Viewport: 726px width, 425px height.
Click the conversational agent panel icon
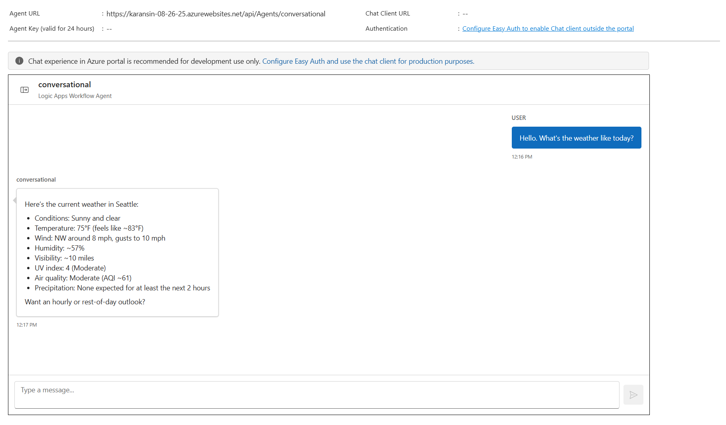click(25, 90)
